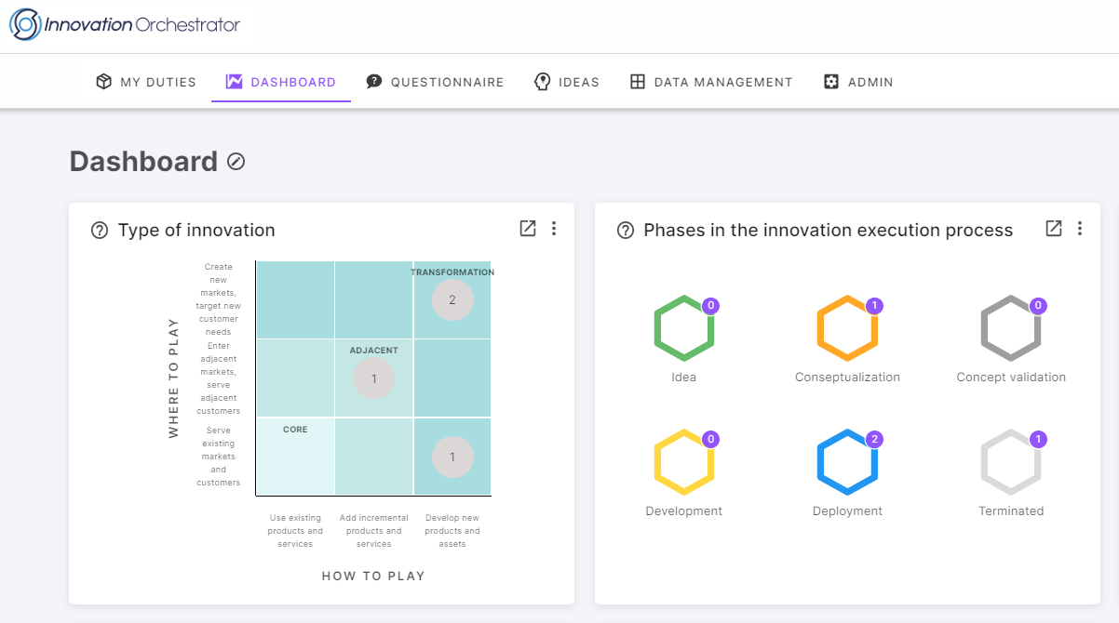Click the yellow Development hexagon
The image size is (1119, 623).
pos(684,462)
